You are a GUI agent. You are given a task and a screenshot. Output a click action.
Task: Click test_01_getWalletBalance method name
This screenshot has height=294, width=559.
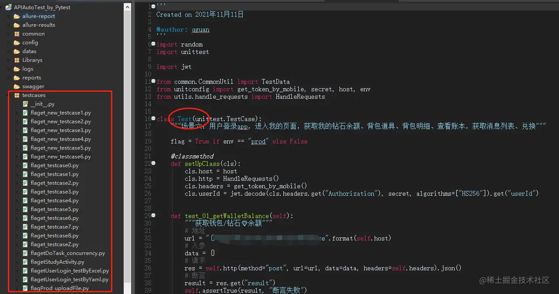[x=227, y=216]
